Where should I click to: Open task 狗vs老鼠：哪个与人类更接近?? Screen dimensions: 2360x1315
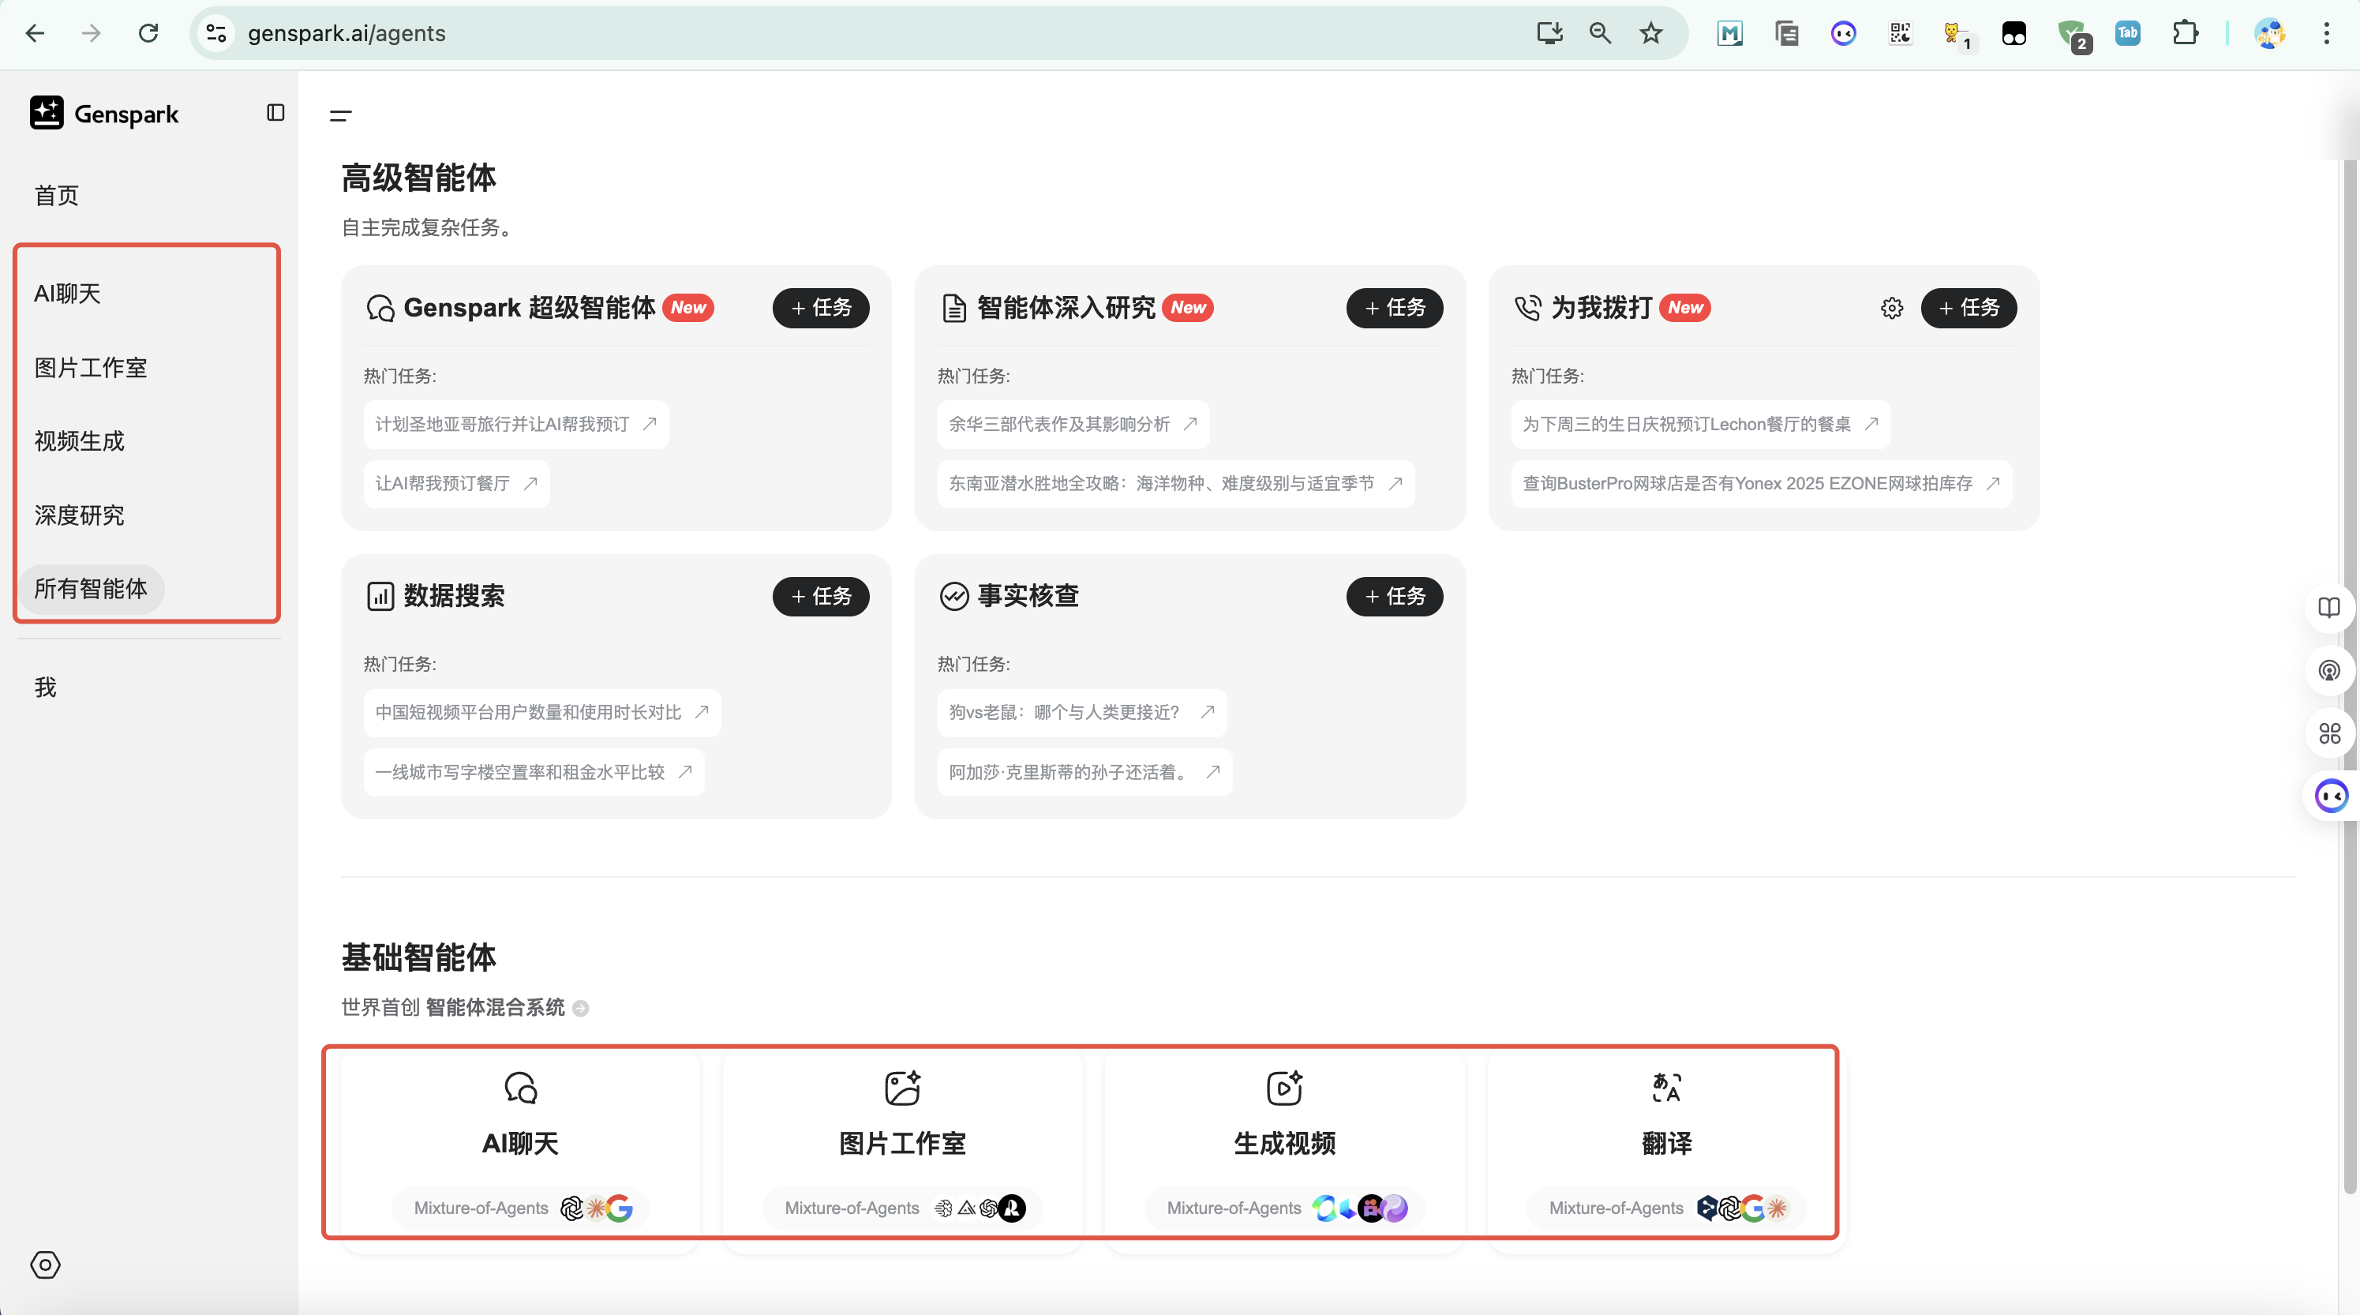pos(1082,713)
